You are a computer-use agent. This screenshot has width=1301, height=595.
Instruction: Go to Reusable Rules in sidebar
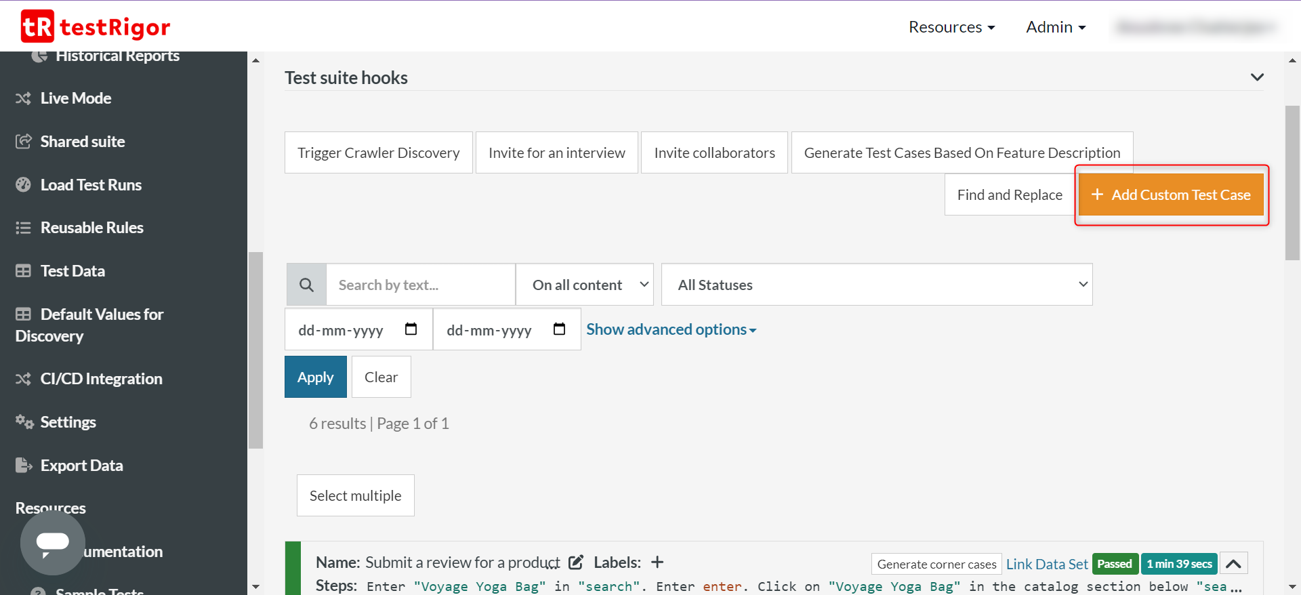click(91, 228)
